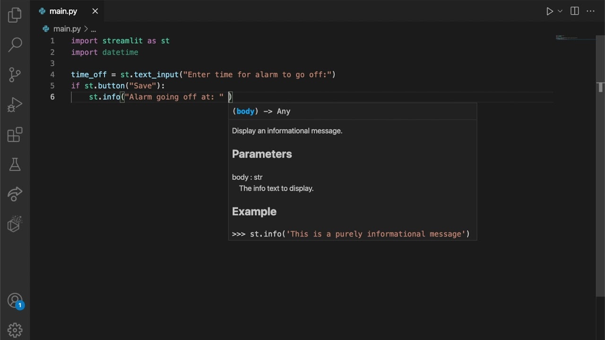Click the info method on line 6
This screenshot has height=340, width=605.
tap(112, 97)
